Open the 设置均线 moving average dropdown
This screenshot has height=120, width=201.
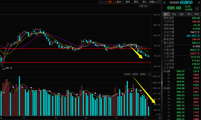pyautogui.click(x=144, y=6)
